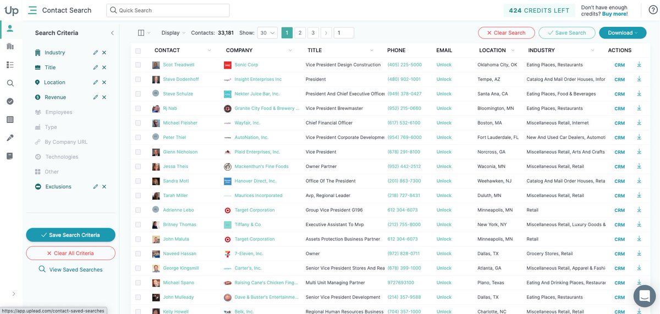
Task: Open the Download dropdown button
Action: tap(623, 33)
